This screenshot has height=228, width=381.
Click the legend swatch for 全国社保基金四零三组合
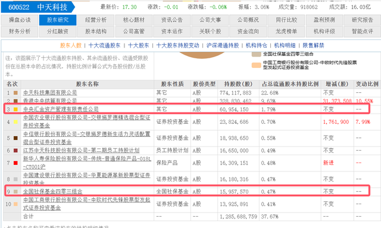[x=256, y=54]
